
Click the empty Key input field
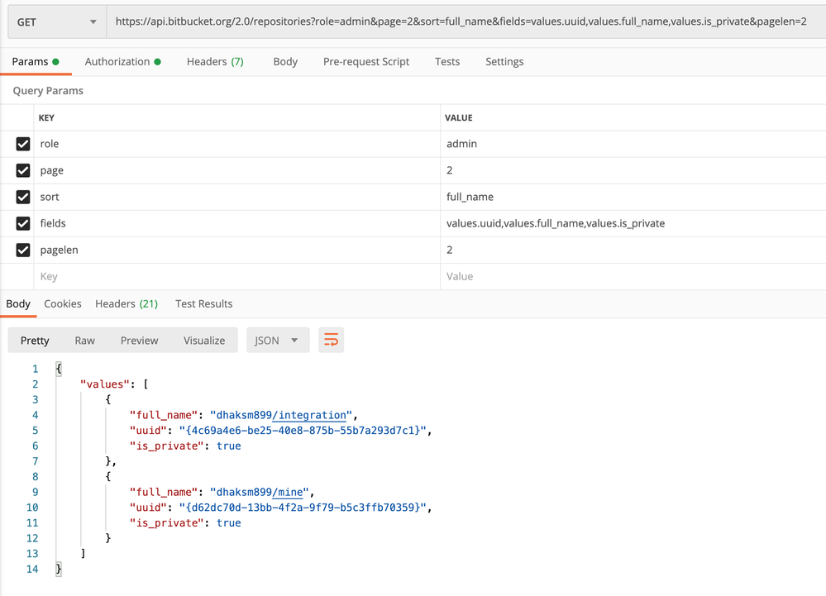(x=237, y=276)
